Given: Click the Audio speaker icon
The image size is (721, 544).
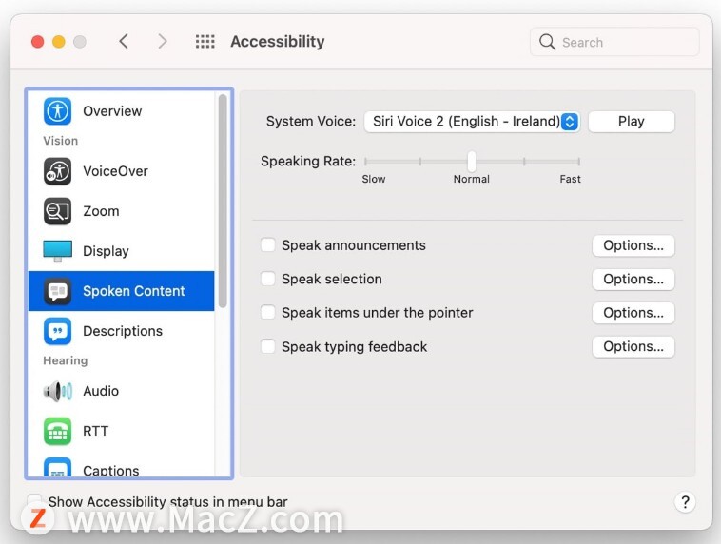Looking at the screenshot, I should click(57, 391).
